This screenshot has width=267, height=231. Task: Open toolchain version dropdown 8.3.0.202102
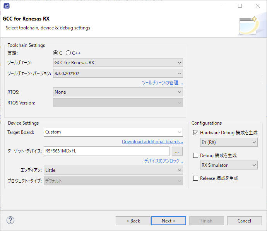pyautogui.click(x=118, y=74)
